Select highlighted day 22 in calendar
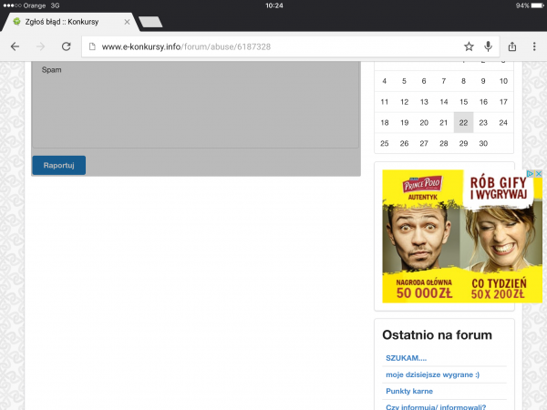The width and height of the screenshot is (547, 410). [463, 122]
